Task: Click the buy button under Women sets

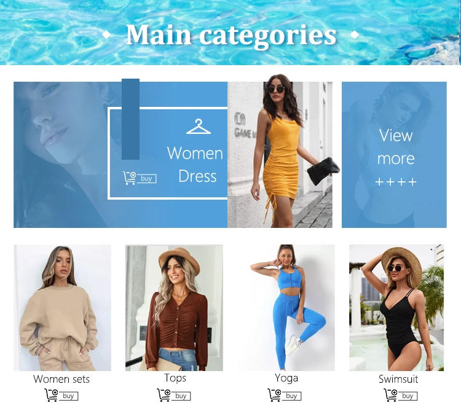Action: [x=68, y=396]
